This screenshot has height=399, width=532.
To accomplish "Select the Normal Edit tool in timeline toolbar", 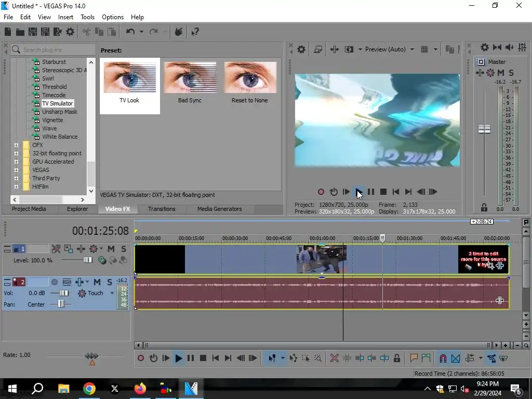I will point(272,358).
